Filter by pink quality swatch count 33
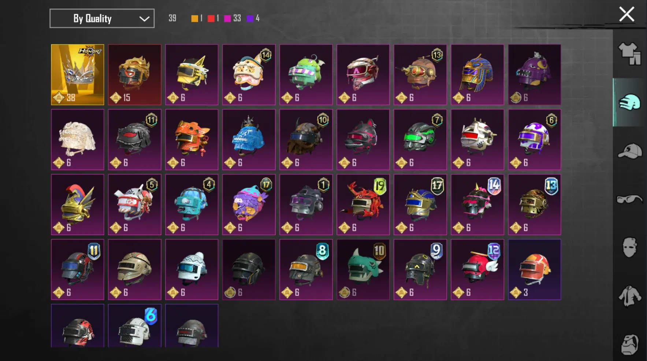The width and height of the screenshot is (647, 361). 232,18
